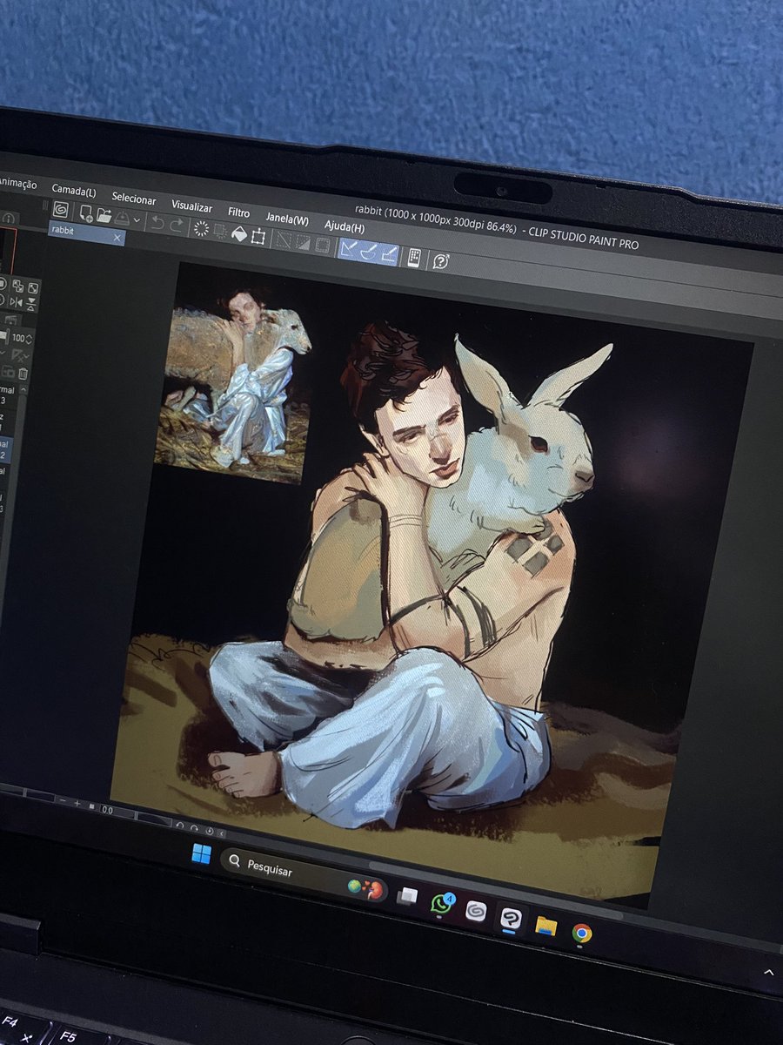Click the invert selection icon
The width and height of the screenshot is (783, 1045).
303,243
